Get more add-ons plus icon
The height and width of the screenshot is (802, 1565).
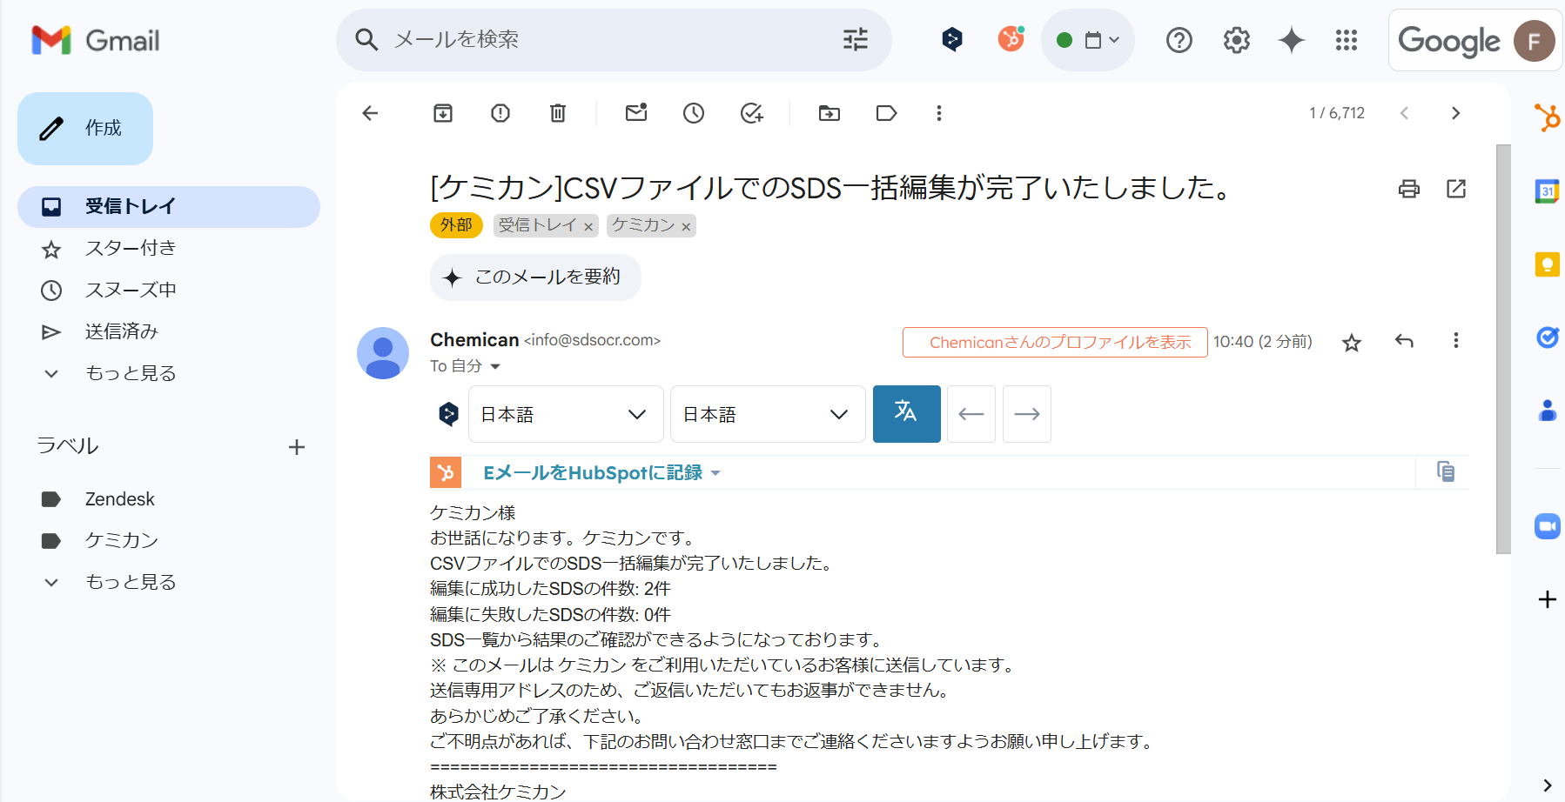point(1547,599)
